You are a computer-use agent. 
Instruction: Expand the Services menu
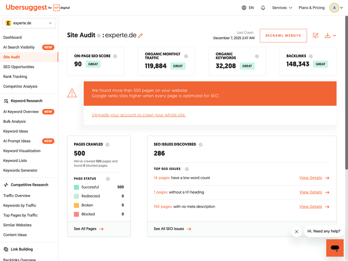tap(282, 8)
